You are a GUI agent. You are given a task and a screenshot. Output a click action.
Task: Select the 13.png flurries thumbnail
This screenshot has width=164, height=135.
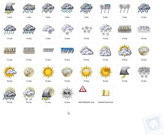point(48,29)
